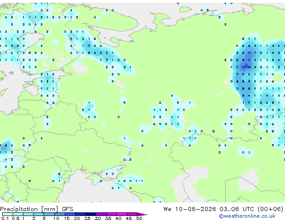Click the 45–50 mm legend swatch
285x220 pixels.
coord(132,214)
